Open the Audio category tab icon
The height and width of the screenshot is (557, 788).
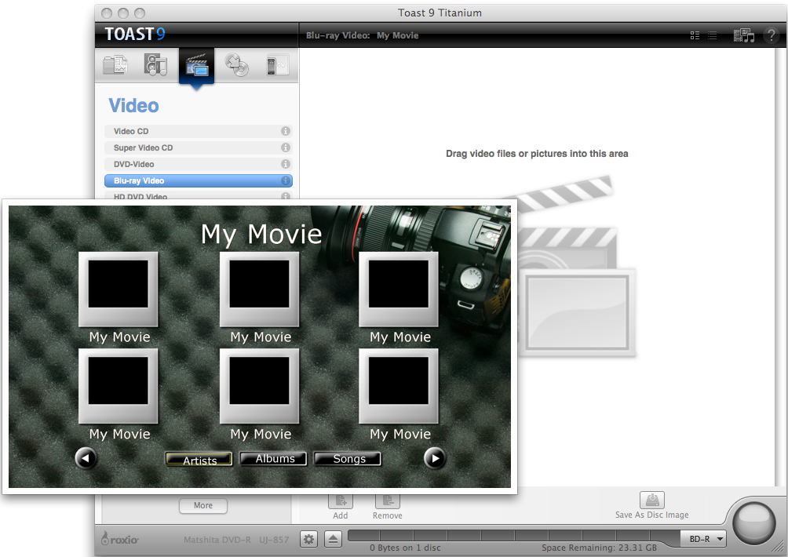tap(155, 65)
